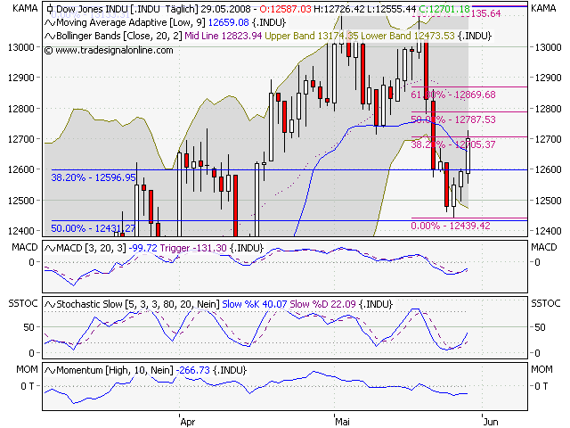Select the Moving Average Adaptive [Low, 9] label
This screenshot has height=428, width=570.
click(x=131, y=22)
